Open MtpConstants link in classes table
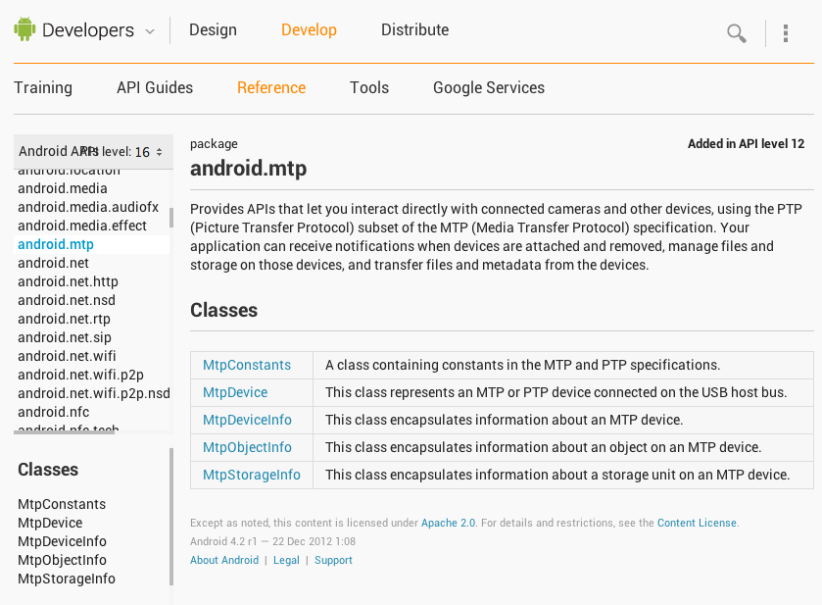The height and width of the screenshot is (605, 822). 246,365
